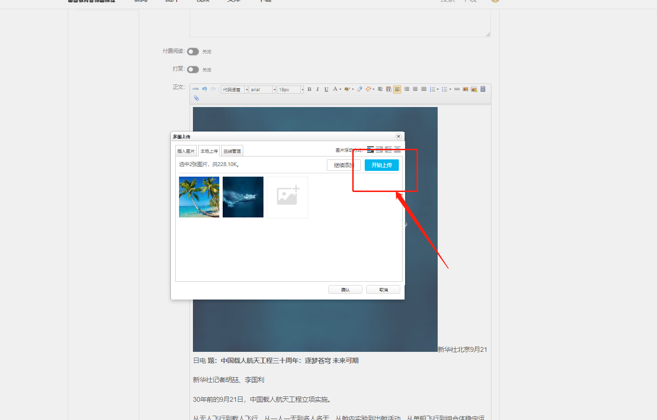The image size is (657, 420).
Task: Toggle the 打赏 switch
Action: pyautogui.click(x=193, y=70)
